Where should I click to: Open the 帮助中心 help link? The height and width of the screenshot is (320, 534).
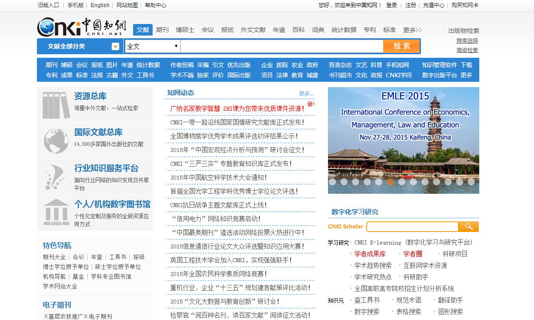point(156,5)
